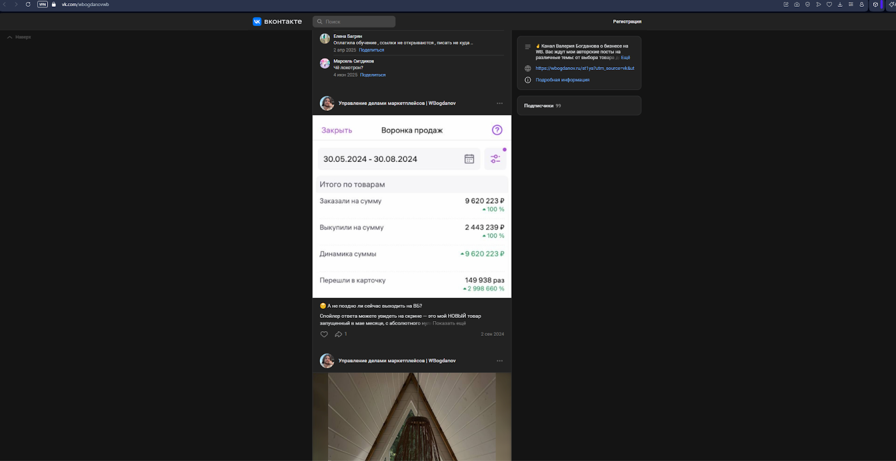Open the browser profile account icon
The width and height of the screenshot is (896, 461).
[862, 4]
